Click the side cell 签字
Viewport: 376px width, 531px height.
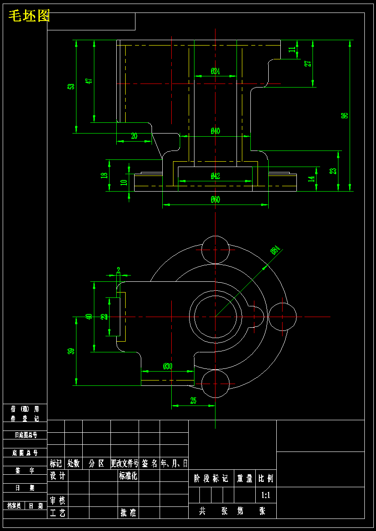pyautogui.click(x=25, y=470)
